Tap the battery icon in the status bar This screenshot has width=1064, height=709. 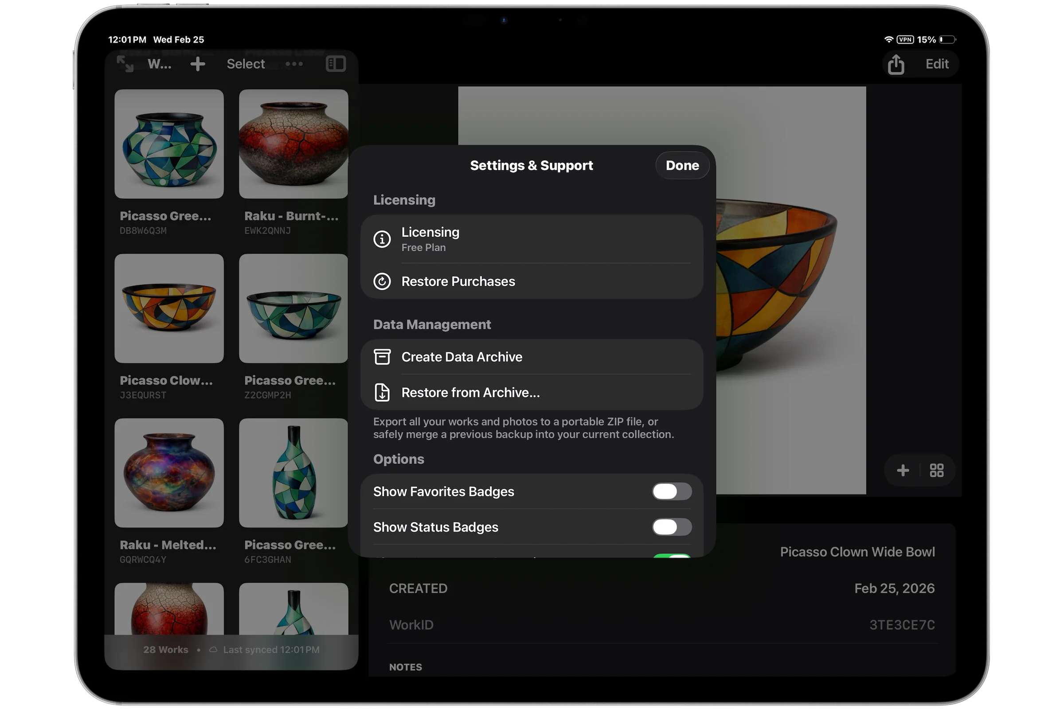pos(948,39)
